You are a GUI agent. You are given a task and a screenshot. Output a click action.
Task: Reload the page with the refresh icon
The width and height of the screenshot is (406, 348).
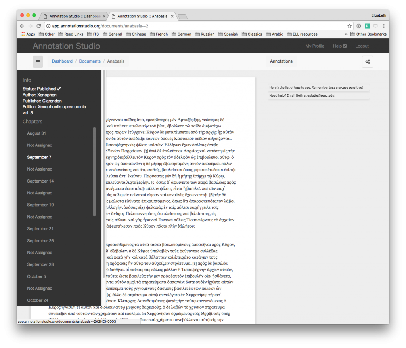pos(38,25)
